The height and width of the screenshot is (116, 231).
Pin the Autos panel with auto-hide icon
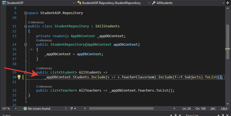click(175, 115)
